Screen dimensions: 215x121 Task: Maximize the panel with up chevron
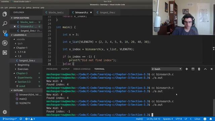pos(205,69)
